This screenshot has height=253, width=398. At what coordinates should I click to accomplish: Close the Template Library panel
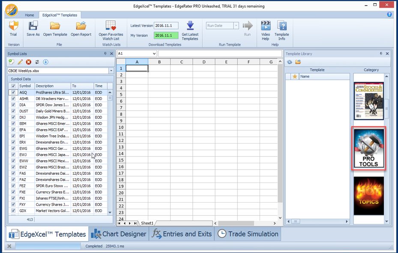pyautogui.click(x=387, y=54)
